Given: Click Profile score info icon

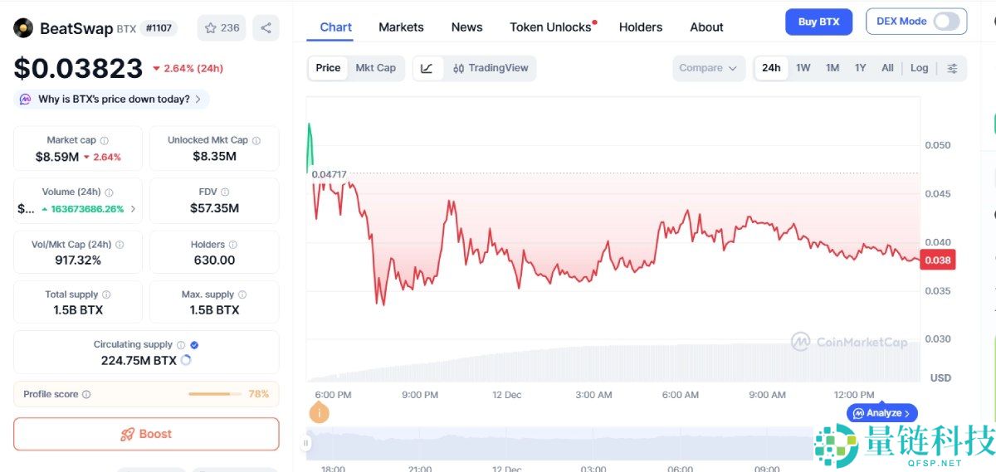Looking at the screenshot, I should [x=86, y=395].
